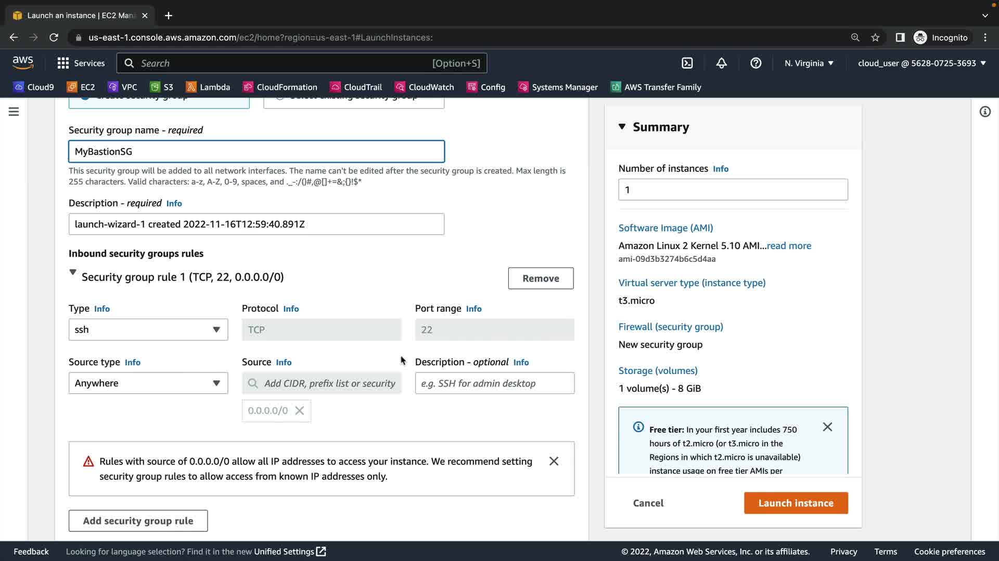Open the Type dropdown showing ssh

coord(148,330)
